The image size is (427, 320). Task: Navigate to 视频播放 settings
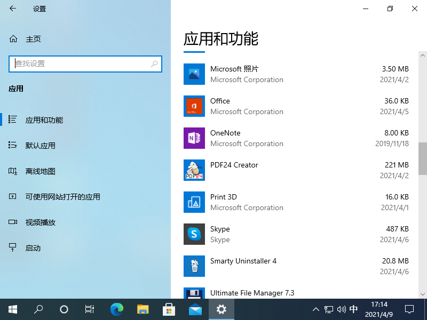[x=41, y=222]
